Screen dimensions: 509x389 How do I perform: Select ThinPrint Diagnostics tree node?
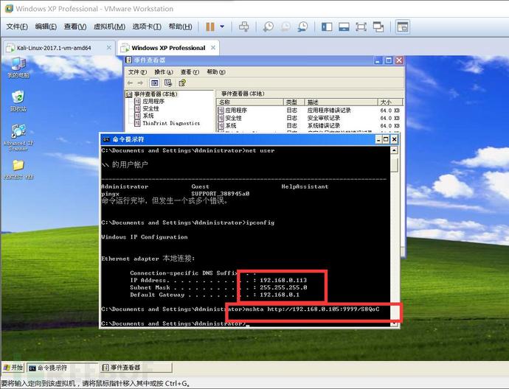(171, 123)
